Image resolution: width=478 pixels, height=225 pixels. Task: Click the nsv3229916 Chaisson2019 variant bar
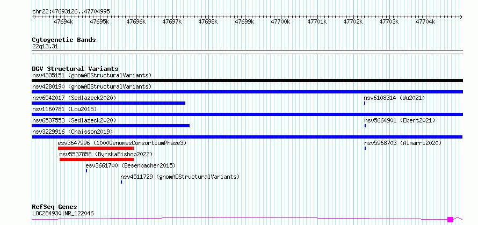pyautogui.click(x=247, y=137)
